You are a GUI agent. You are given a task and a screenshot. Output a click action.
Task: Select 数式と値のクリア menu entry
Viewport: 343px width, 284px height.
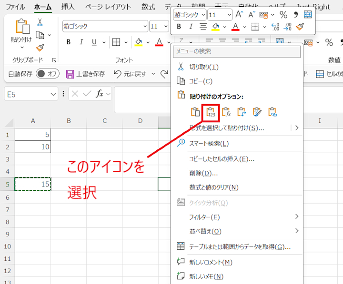pos(237,187)
